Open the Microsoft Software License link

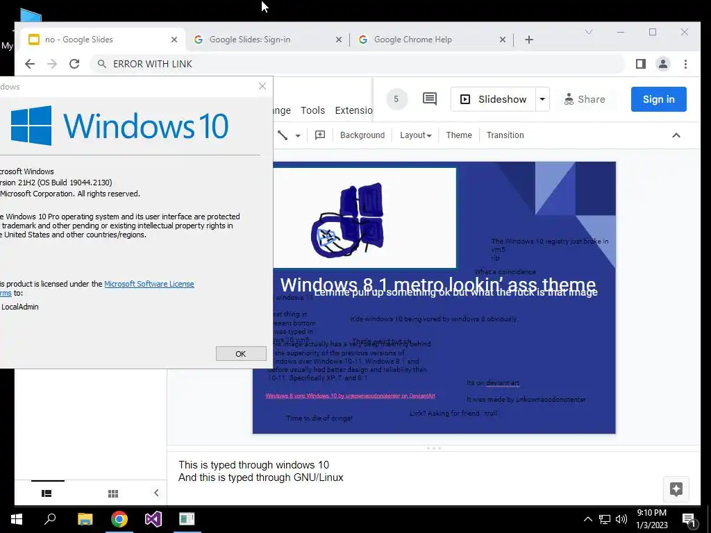[149, 284]
